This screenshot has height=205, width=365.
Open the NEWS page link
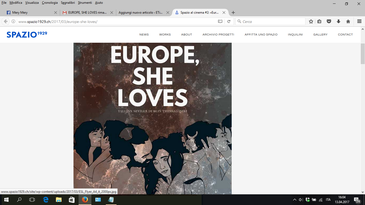144,35
